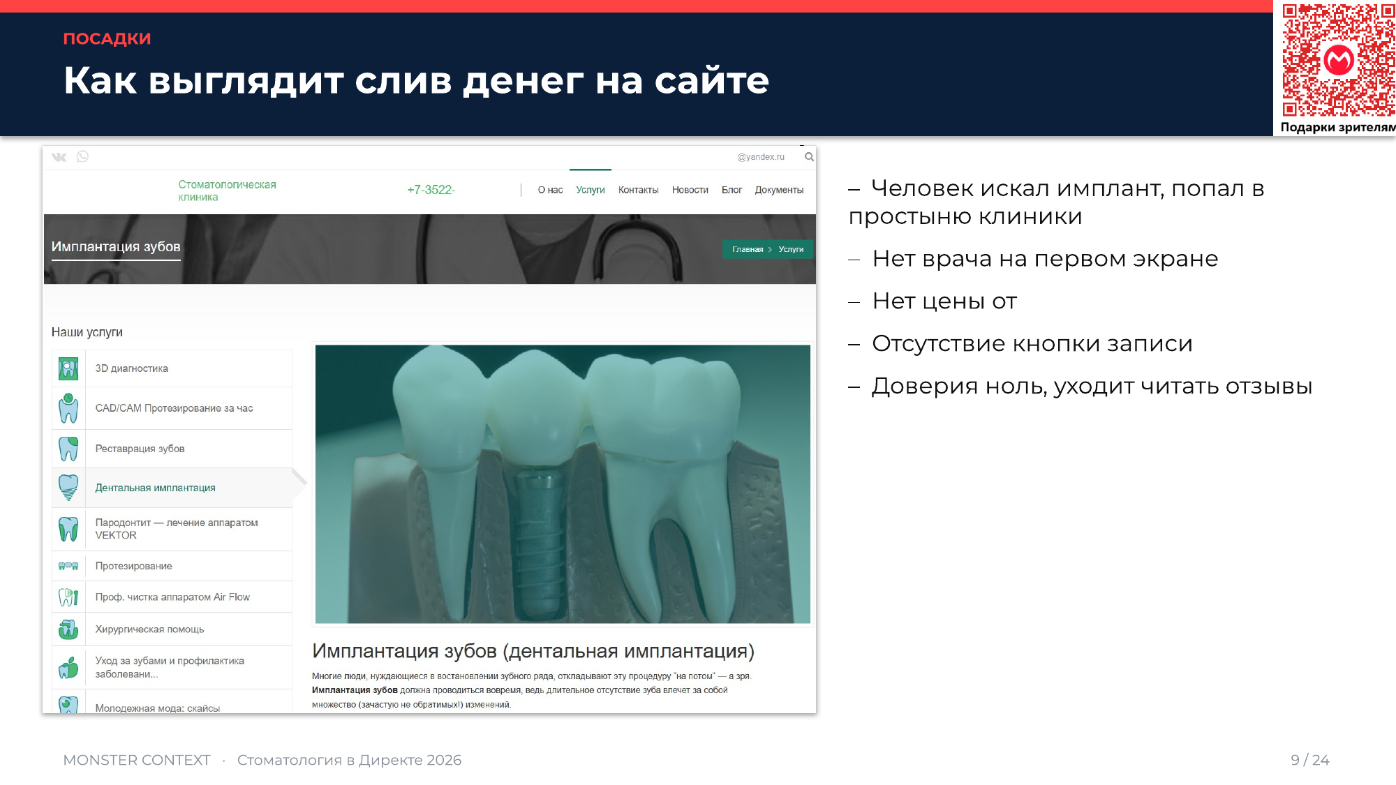Click the Протезирование bridge icon
This screenshot has height=785, width=1396.
tap(68, 566)
